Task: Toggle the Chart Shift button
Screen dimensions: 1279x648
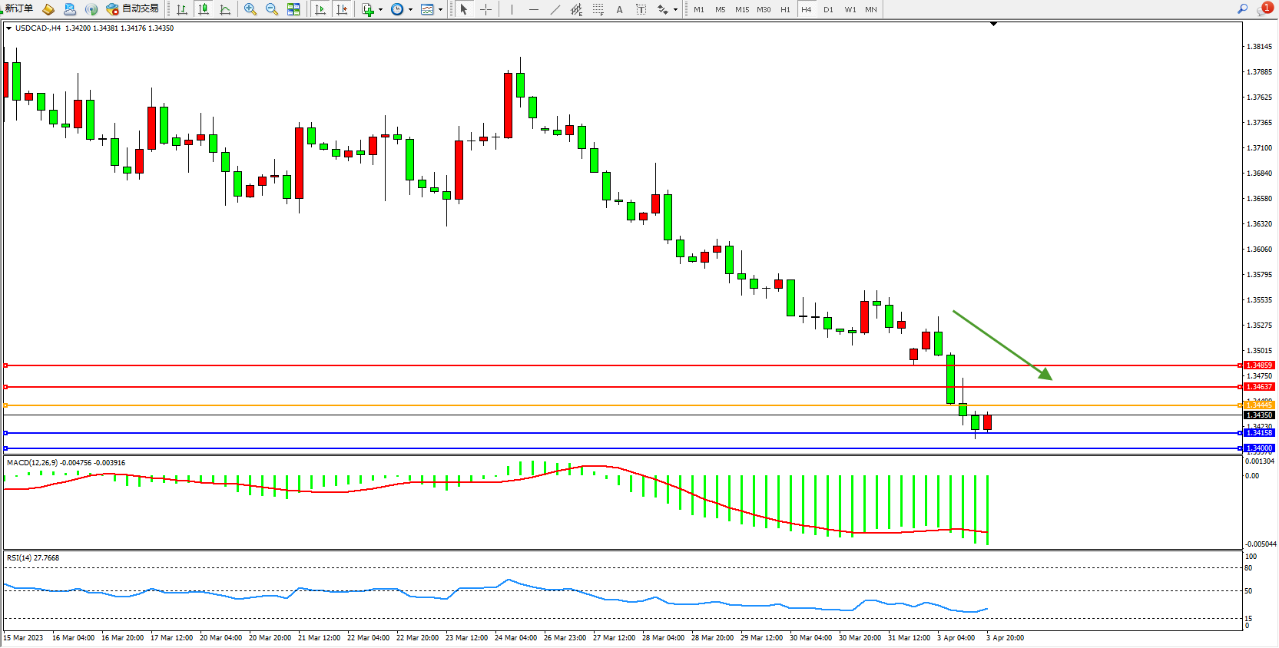Action: coord(342,9)
